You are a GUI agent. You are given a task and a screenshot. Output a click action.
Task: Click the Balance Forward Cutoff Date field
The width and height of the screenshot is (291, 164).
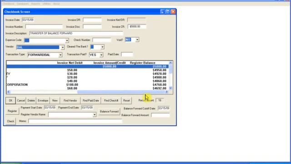coord(164,108)
